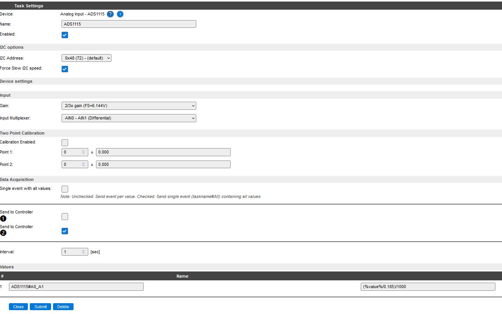The image size is (502, 314).
Task: Click the Interval seconds spinner
Action: coord(75,252)
